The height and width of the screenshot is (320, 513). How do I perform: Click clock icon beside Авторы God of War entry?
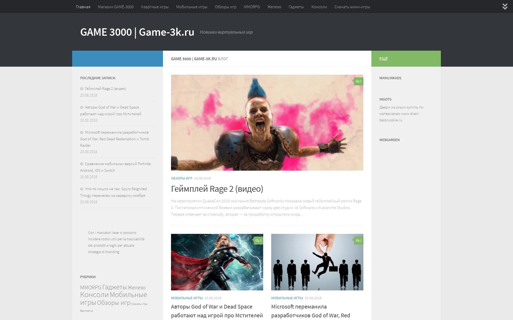tap(82, 107)
